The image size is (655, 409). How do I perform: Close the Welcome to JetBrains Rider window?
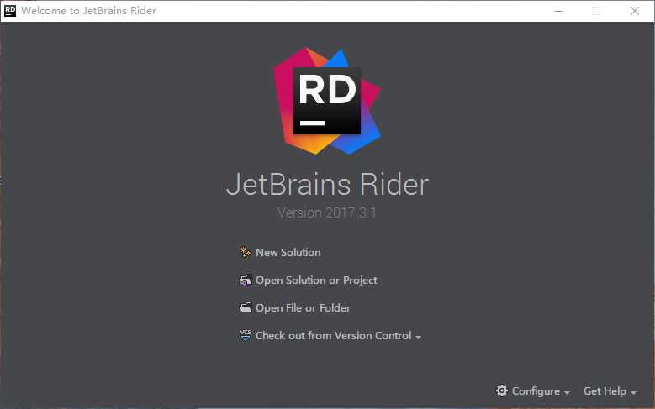635,11
